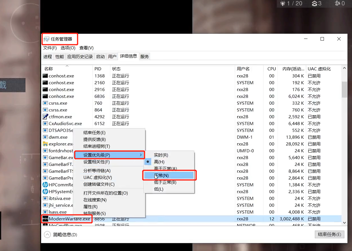This screenshot has height=251, width=352.
Task: Click the lsass.exe process icon
Action: tap(45, 212)
